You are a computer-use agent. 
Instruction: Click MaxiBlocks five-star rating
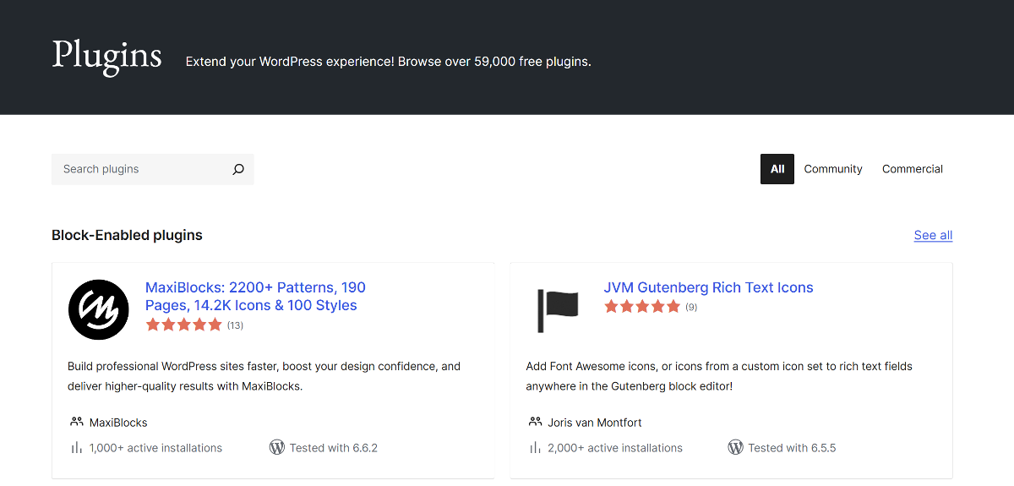[x=183, y=325]
